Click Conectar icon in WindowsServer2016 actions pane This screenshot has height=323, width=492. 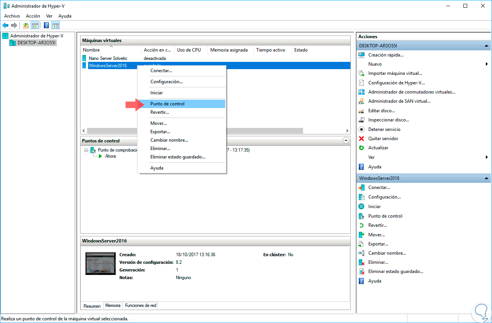[x=361, y=187]
